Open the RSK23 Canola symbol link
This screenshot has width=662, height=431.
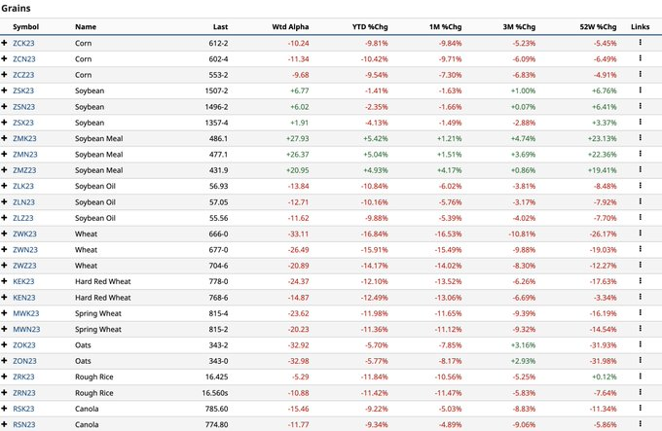[24, 409]
